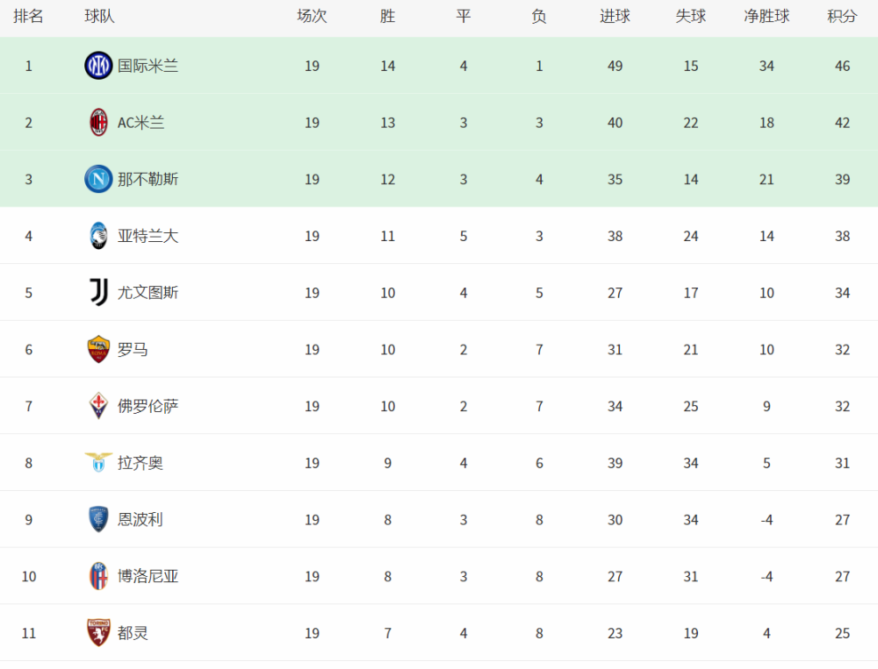
Task: Click the Inter Milan team logo
Action: tap(98, 66)
